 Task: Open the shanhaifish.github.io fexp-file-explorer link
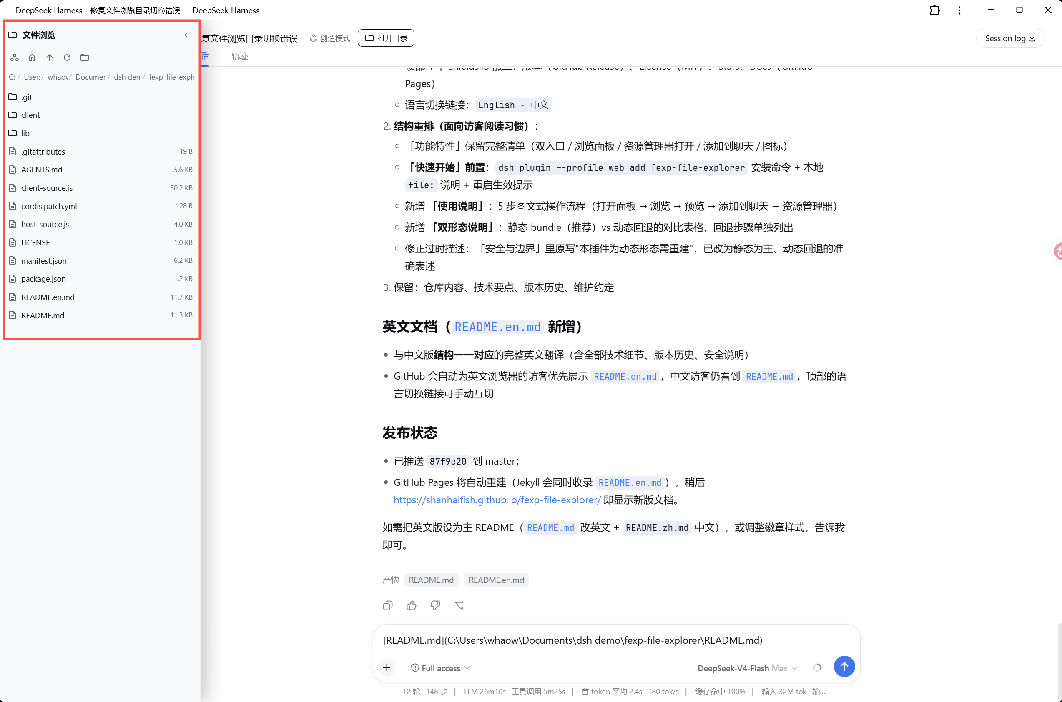point(497,500)
